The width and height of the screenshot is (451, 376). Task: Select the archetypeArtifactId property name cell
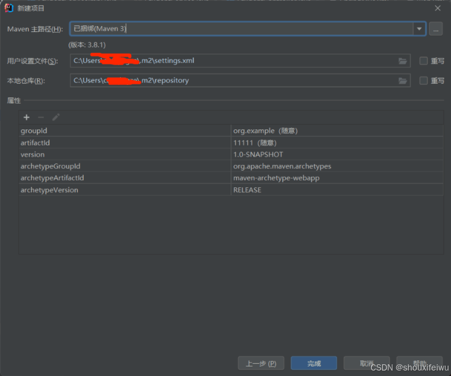click(x=125, y=178)
